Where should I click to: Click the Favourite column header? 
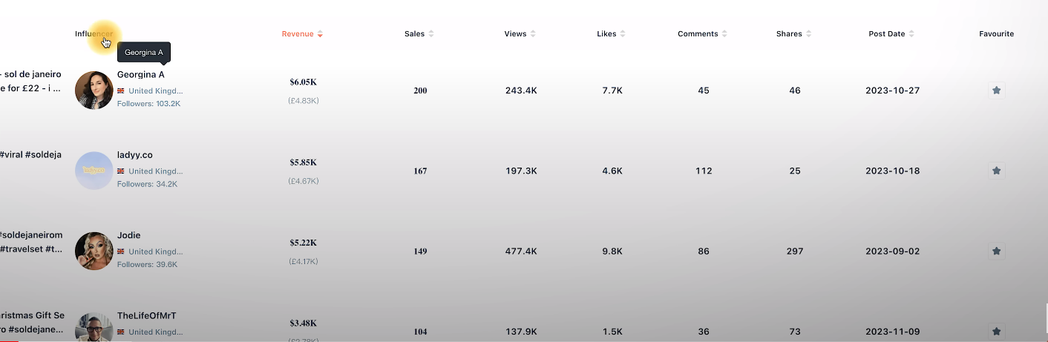pos(996,34)
